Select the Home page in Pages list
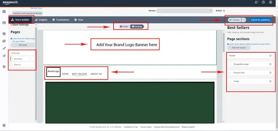 (x=22, y=53)
